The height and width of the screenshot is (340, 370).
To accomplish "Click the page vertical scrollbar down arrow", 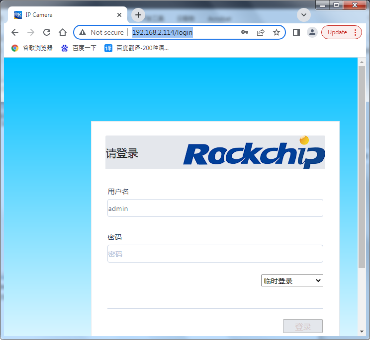I will [362, 331].
